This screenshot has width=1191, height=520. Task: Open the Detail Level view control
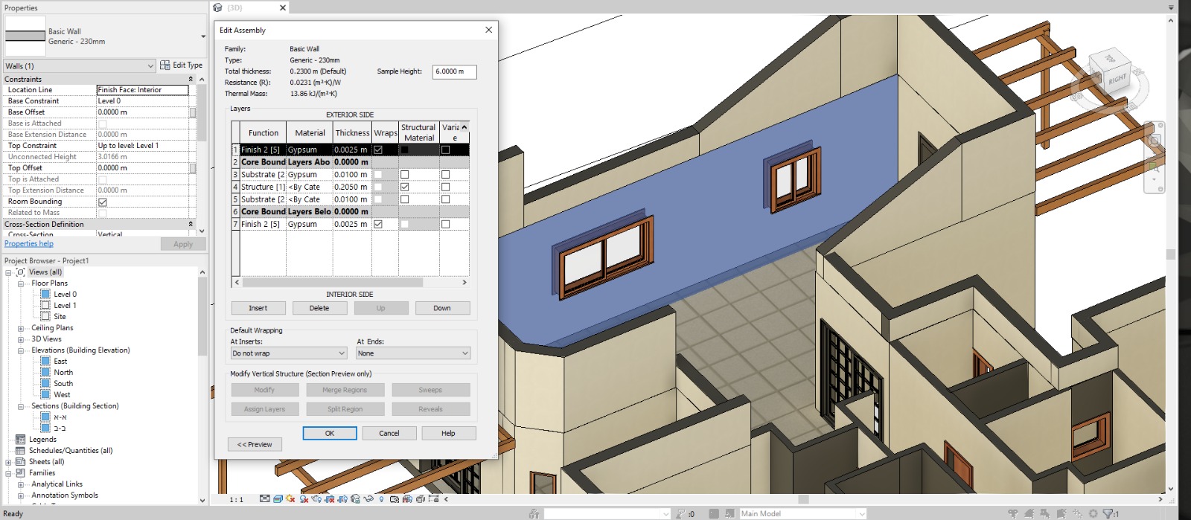(x=265, y=499)
